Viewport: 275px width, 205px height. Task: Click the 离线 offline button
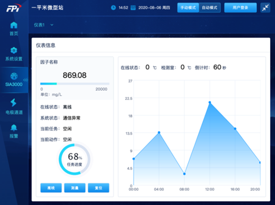point(51,188)
